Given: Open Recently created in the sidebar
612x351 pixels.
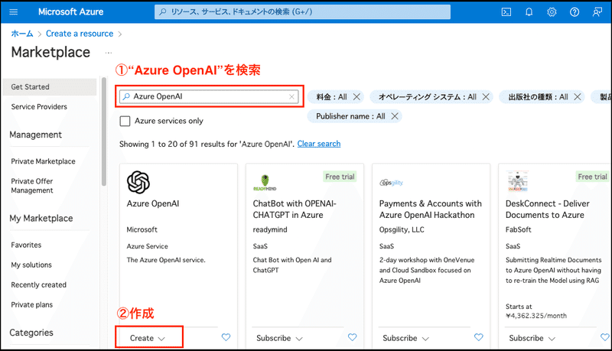Looking at the screenshot, I should 39,284.
